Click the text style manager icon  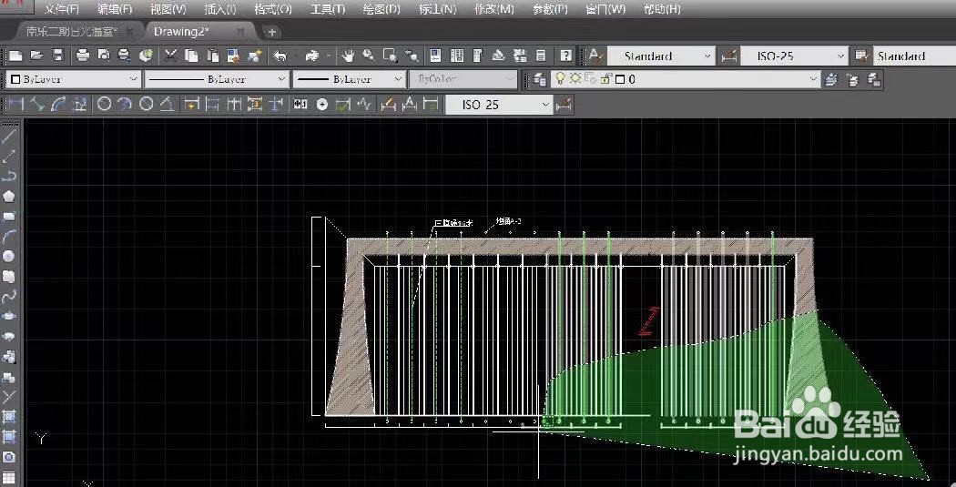(x=595, y=56)
